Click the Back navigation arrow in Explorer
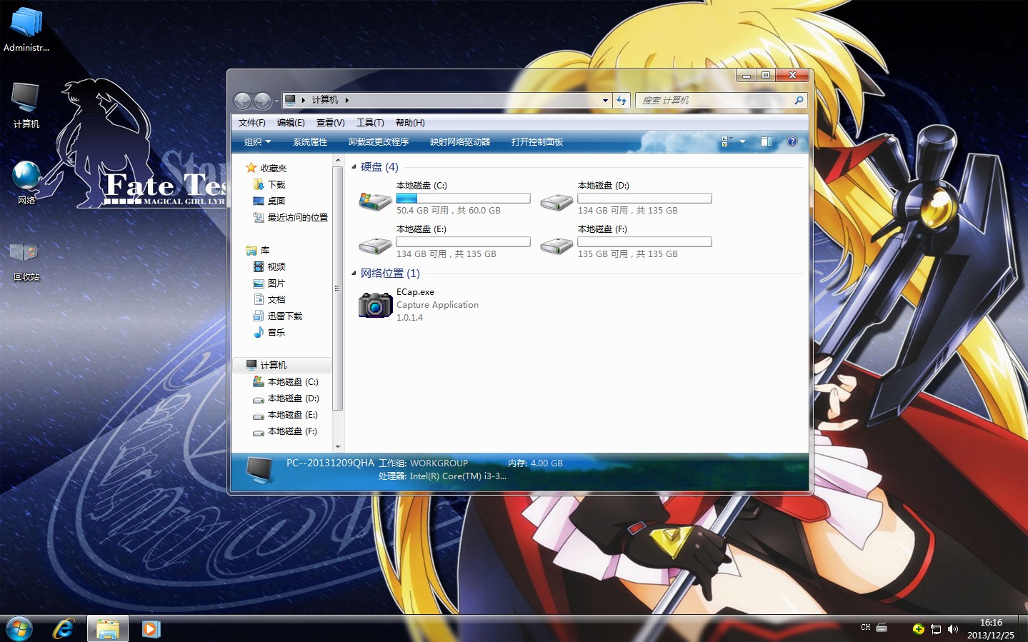Image resolution: width=1028 pixels, height=642 pixels. (243, 101)
